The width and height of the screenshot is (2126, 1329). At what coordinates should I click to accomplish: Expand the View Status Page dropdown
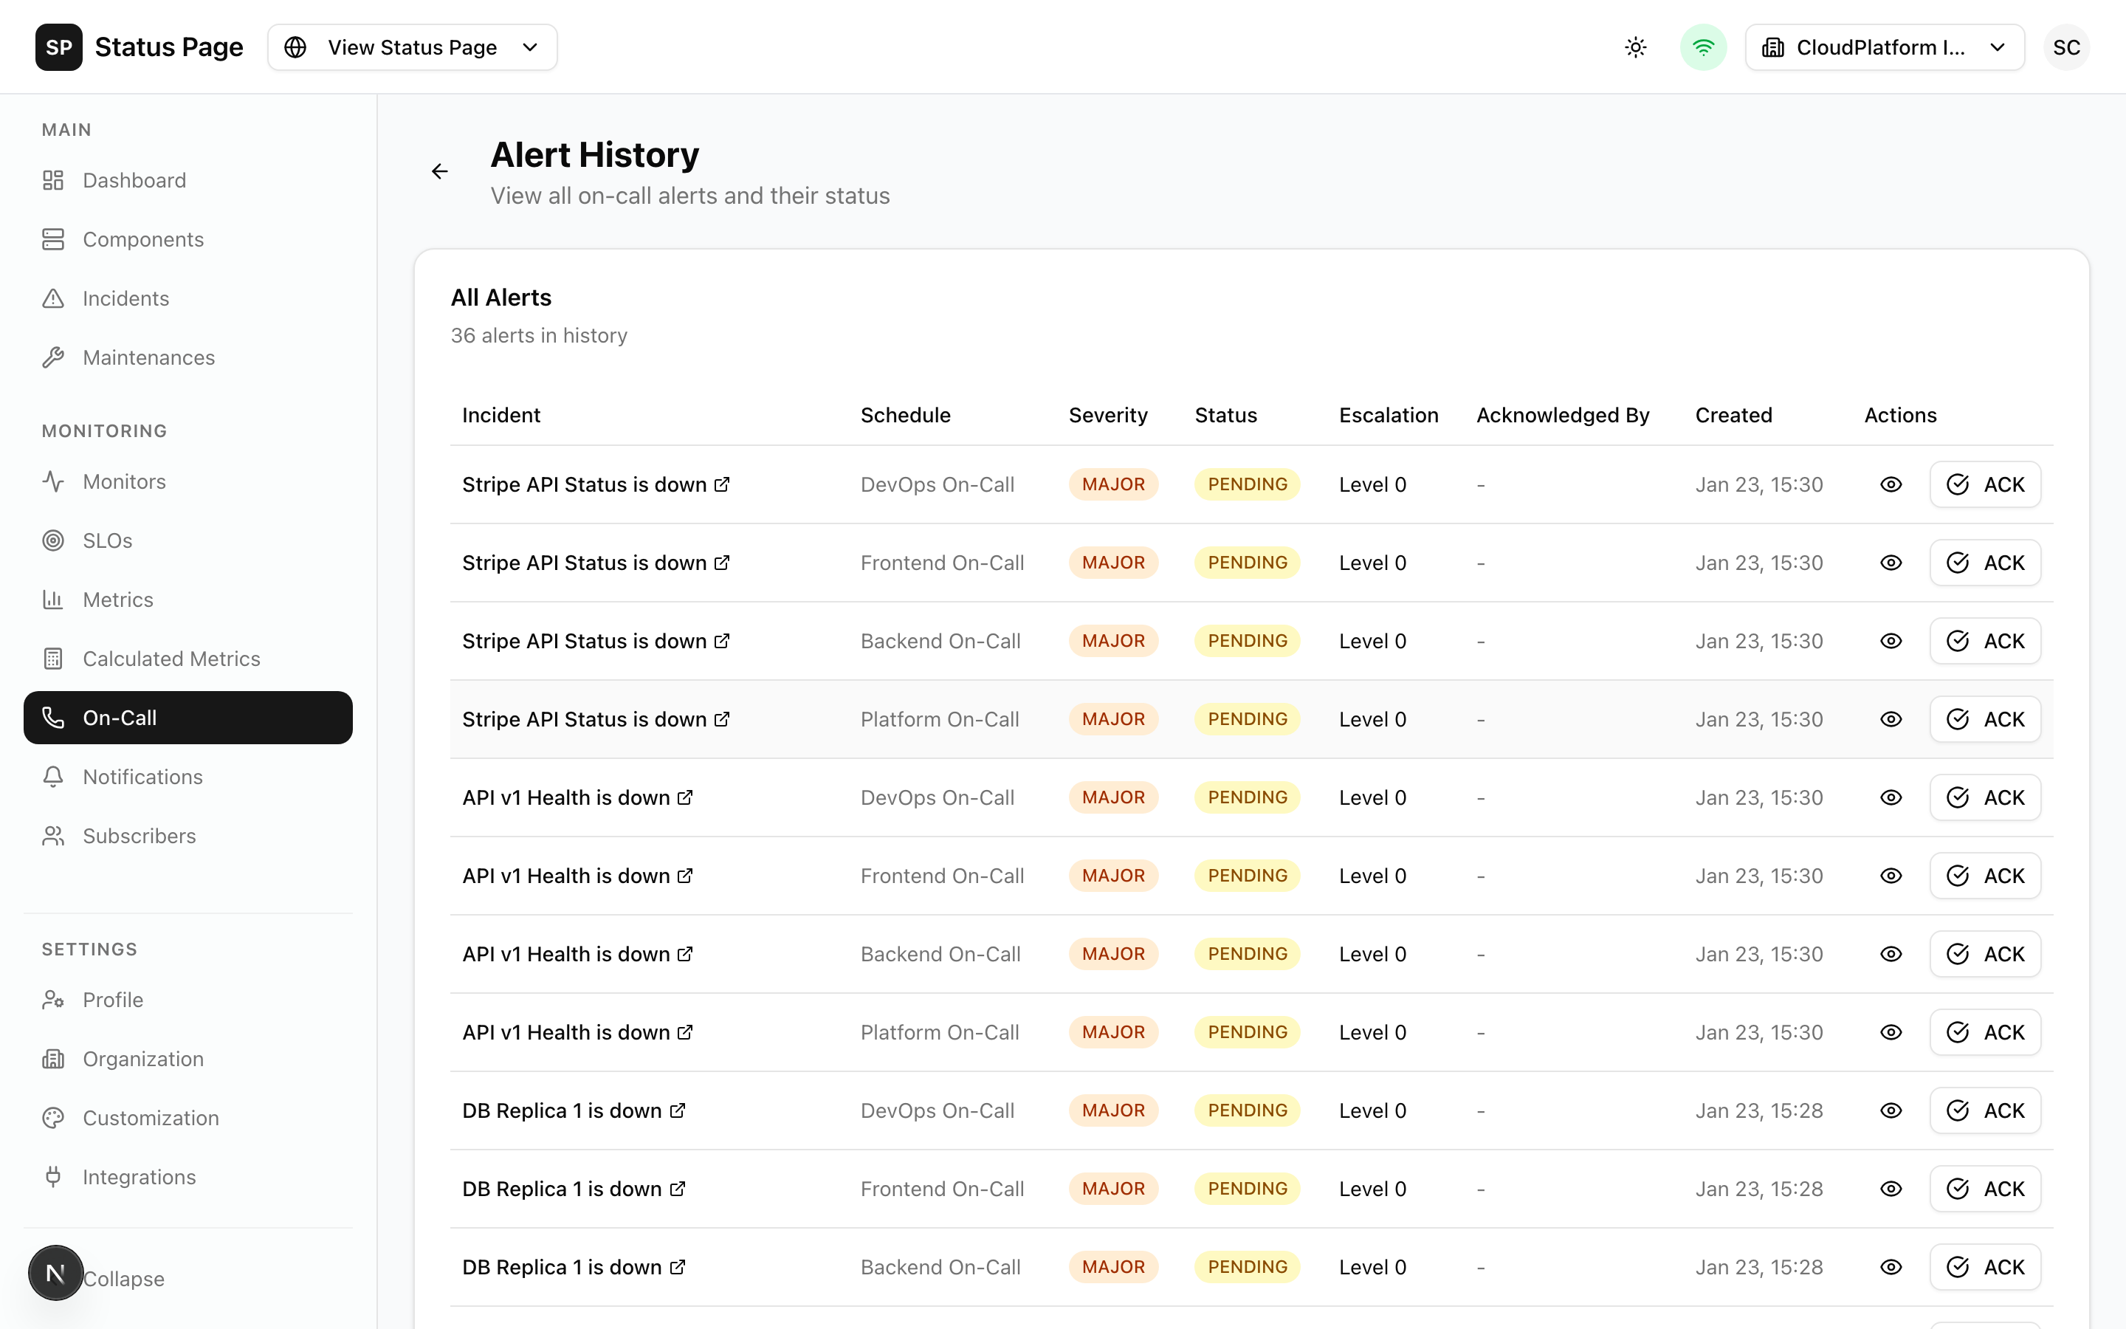413,47
